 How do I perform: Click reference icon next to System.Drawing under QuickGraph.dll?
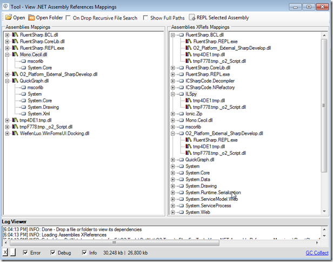click(x=24, y=107)
